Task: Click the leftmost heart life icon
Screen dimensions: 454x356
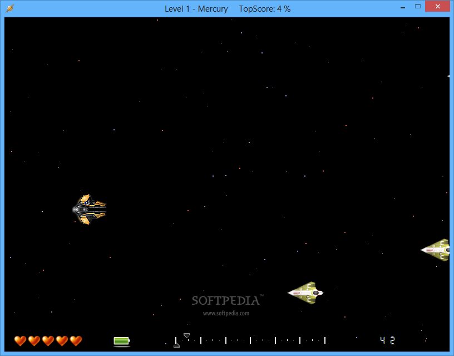Action: point(20,340)
